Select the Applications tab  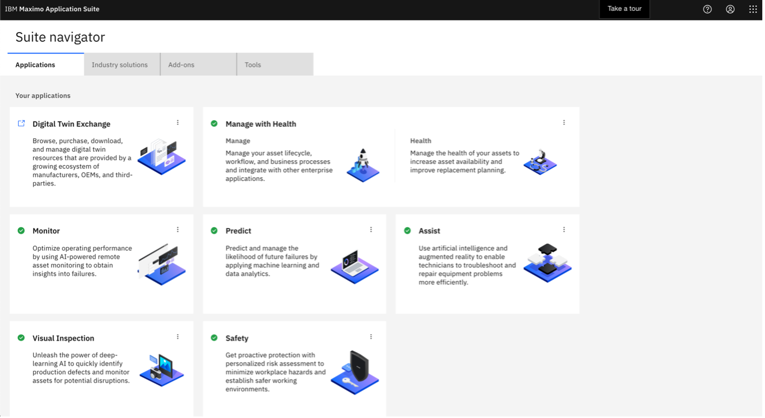click(x=45, y=65)
